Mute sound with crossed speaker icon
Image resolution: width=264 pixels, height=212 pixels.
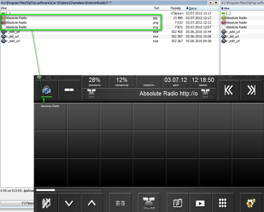(x=47, y=203)
